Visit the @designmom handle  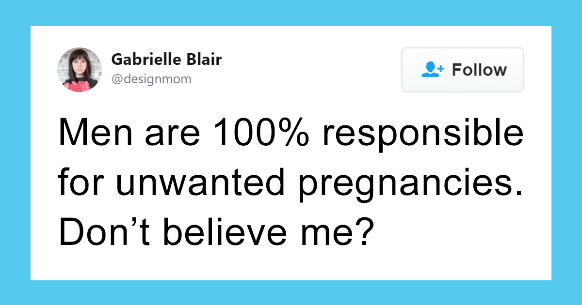[x=151, y=79]
